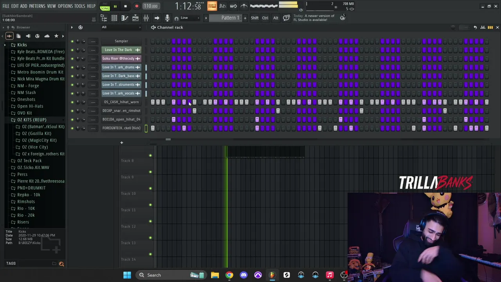Mute the Sampler channel
The width and height of the screenshot is (501, 282).
pyautogui.click(x=72, y=41)
